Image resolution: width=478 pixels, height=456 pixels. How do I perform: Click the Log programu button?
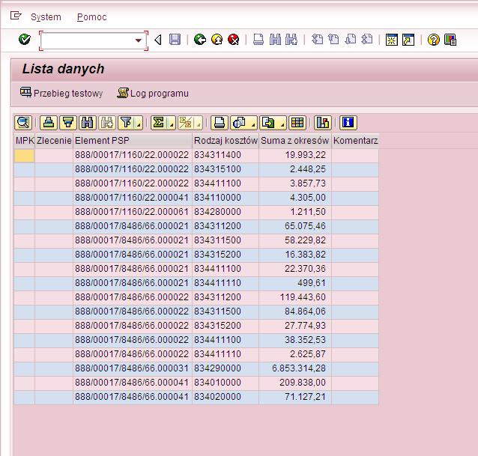pyautogui.click(x=153, y=93)
